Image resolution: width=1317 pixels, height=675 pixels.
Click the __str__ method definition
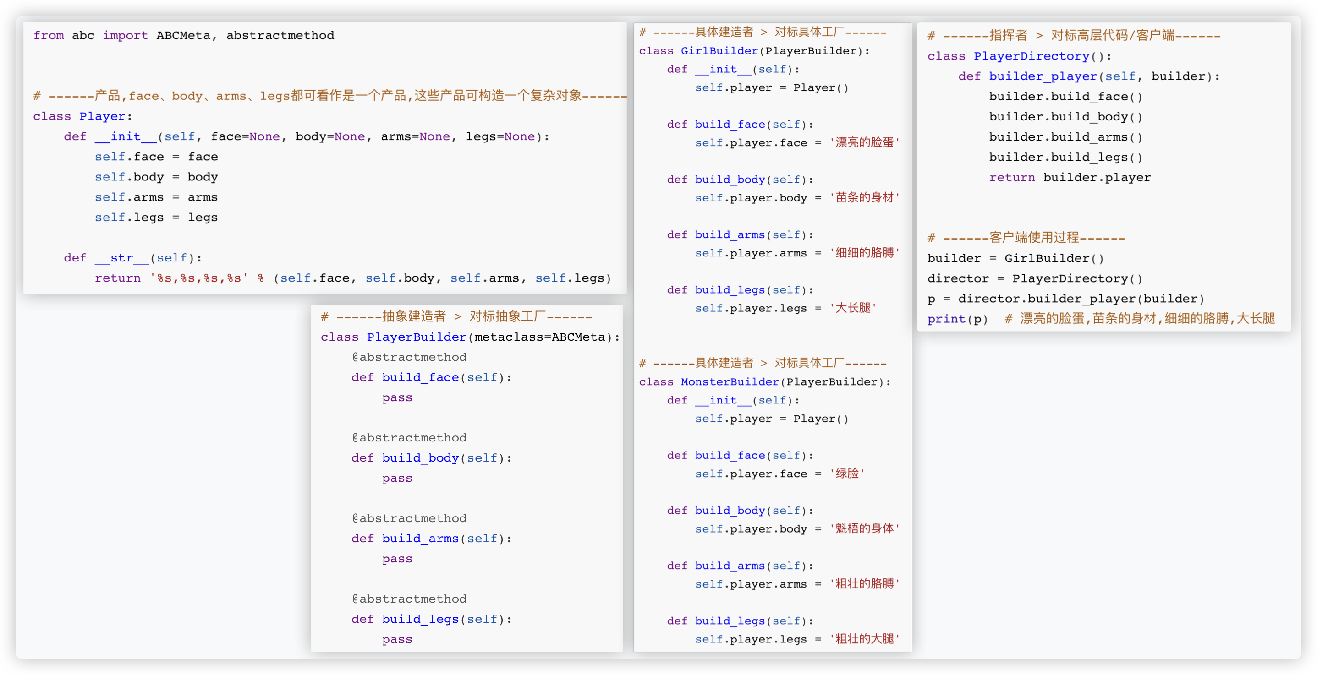click(122, 258)
